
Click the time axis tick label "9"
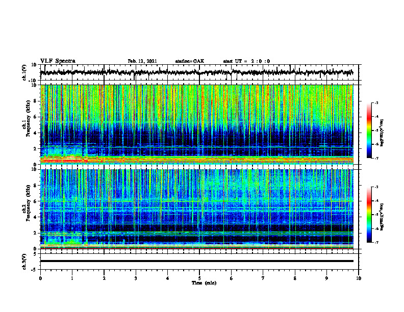click(326, 278)
